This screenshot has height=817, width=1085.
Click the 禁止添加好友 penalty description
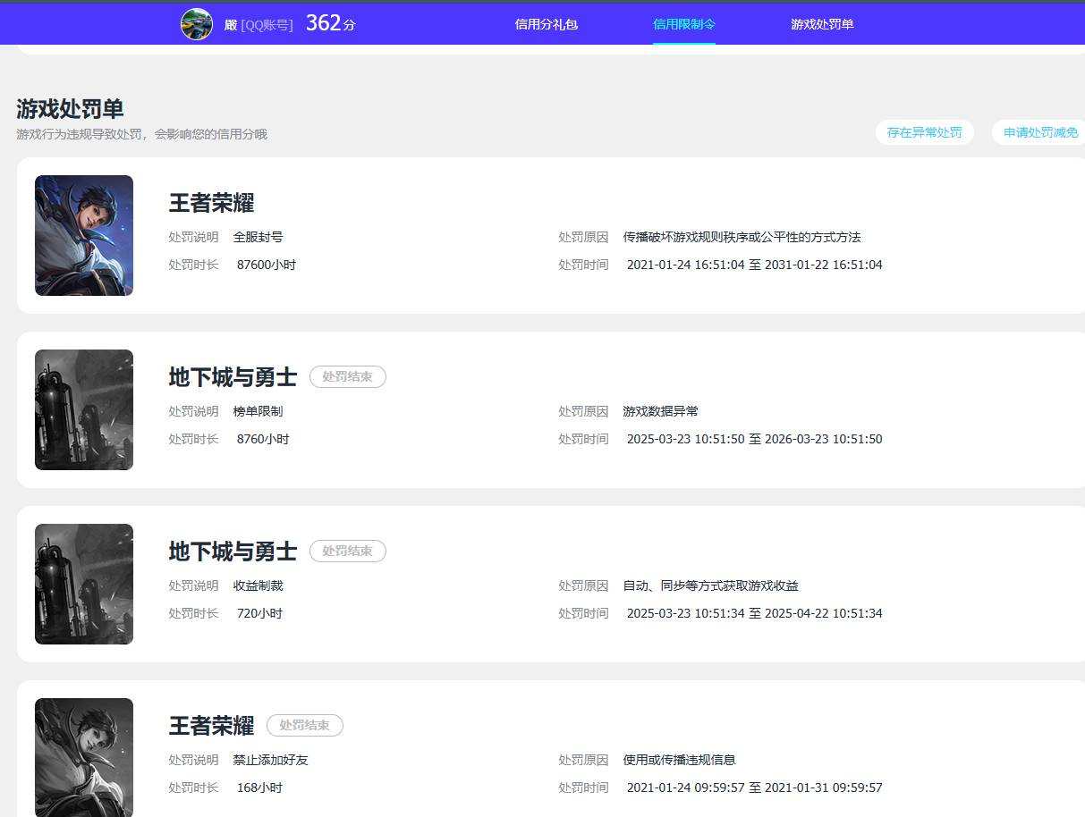coord(271,760)
